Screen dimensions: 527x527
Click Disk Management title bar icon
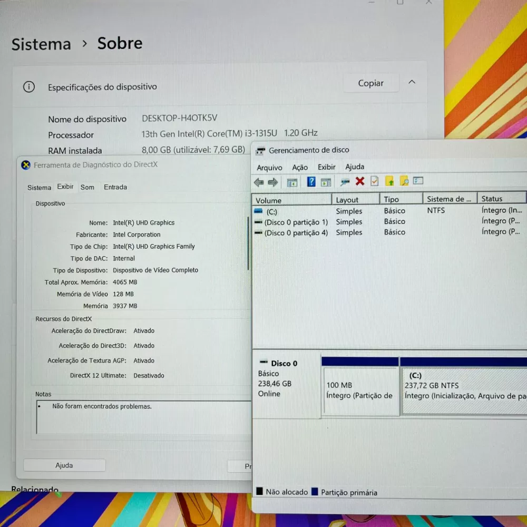pos(260,151)
